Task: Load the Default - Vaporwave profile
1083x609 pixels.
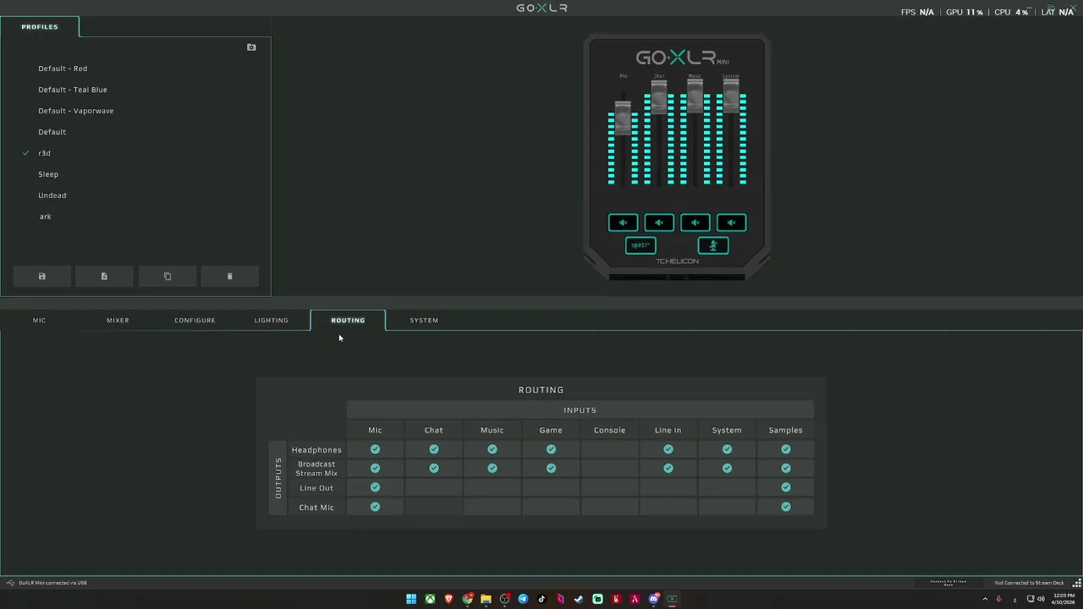Action: click(x=76, y=111)
